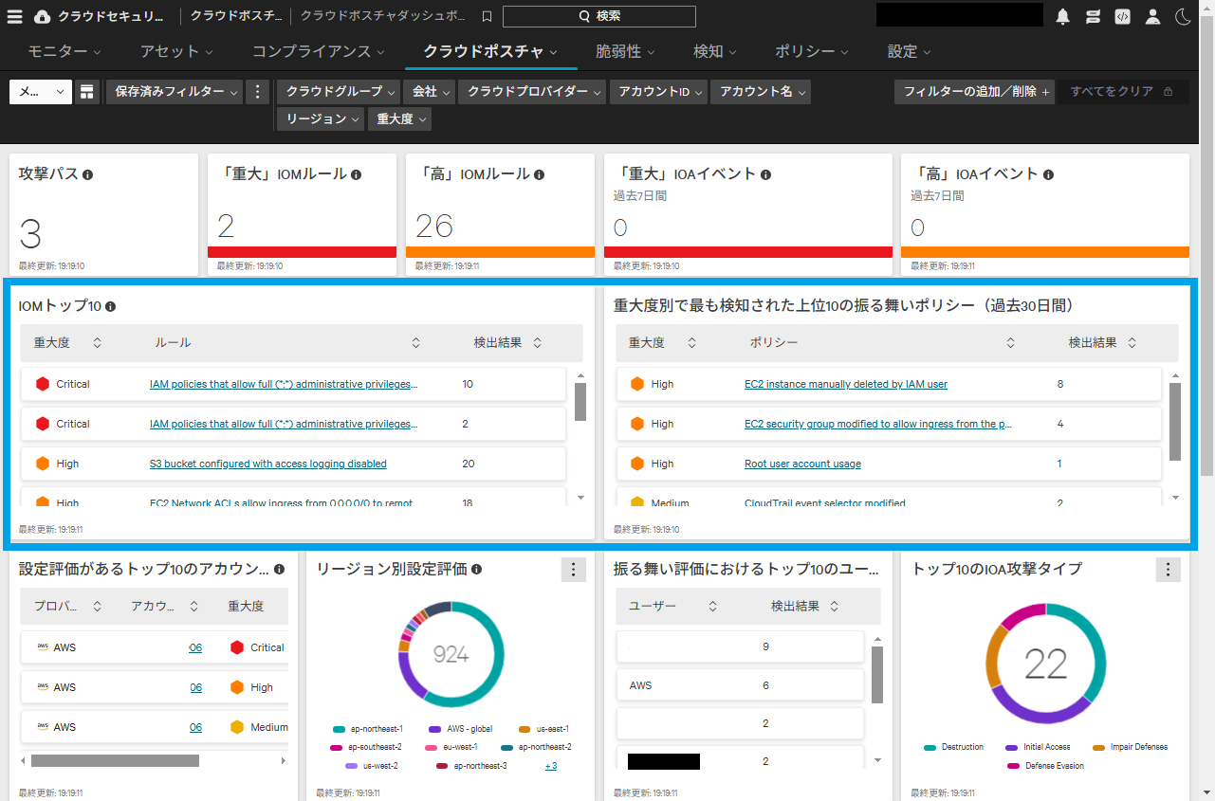Open three-dot menu of リージョン別設定評価 widget
The image size is (1215, 801).
click(573, 570)
